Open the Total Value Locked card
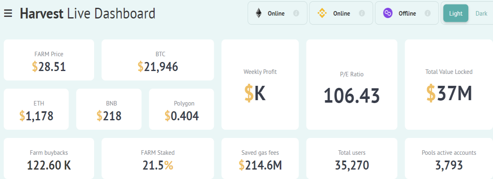Screen dimensions: 493x179 (x=449, y=85)
